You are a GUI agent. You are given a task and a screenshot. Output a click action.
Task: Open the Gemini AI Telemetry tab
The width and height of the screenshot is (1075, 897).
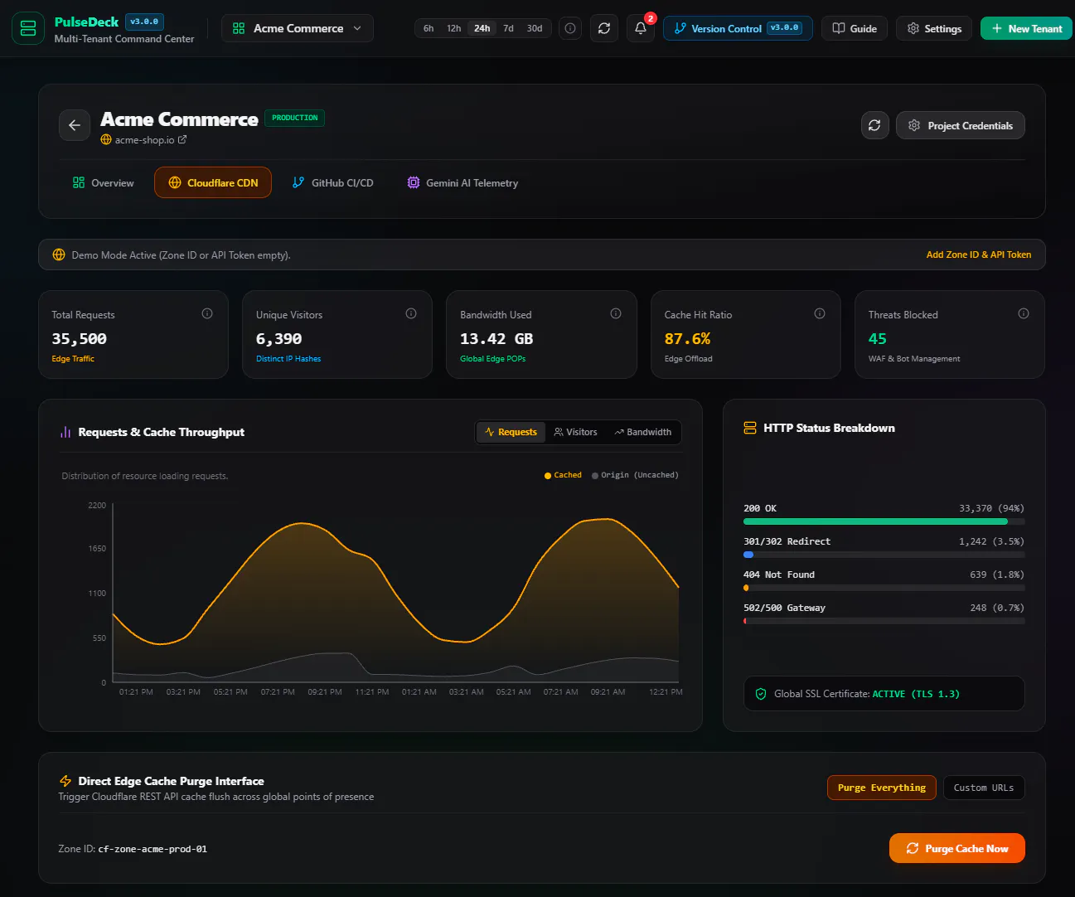[x=462, y=182]
